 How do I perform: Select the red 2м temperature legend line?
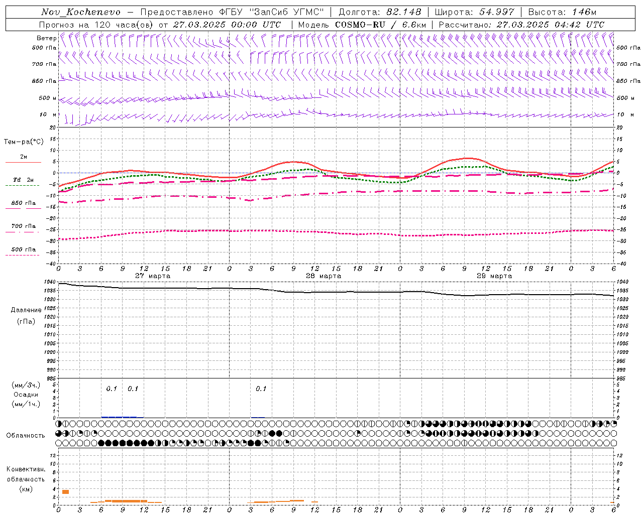(23, 162)
